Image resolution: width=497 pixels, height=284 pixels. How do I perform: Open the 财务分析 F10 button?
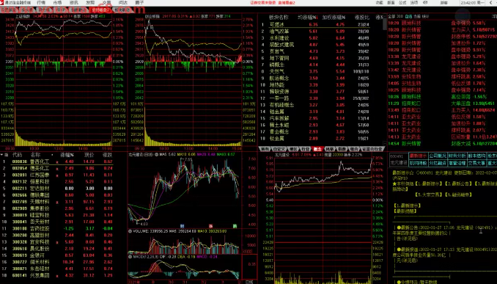tap(457, 156)
